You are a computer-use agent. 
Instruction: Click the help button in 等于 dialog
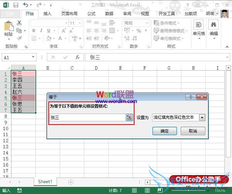[191, 97]
